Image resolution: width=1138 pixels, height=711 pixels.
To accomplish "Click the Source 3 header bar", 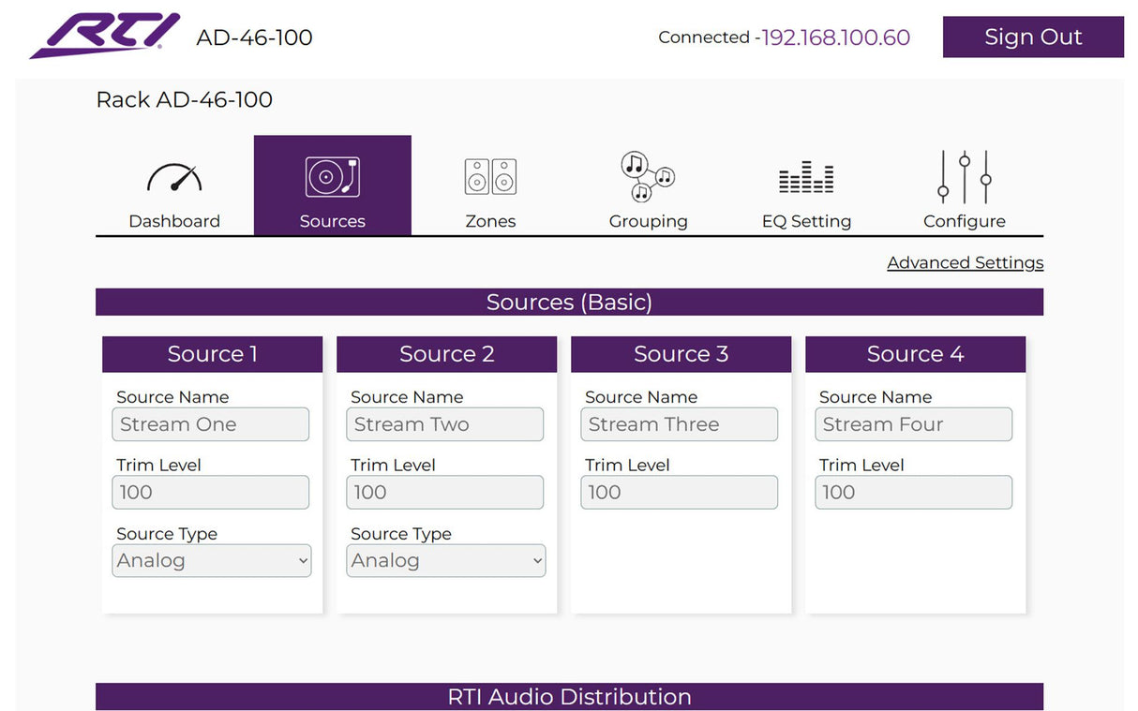I will tap(681, 353).
